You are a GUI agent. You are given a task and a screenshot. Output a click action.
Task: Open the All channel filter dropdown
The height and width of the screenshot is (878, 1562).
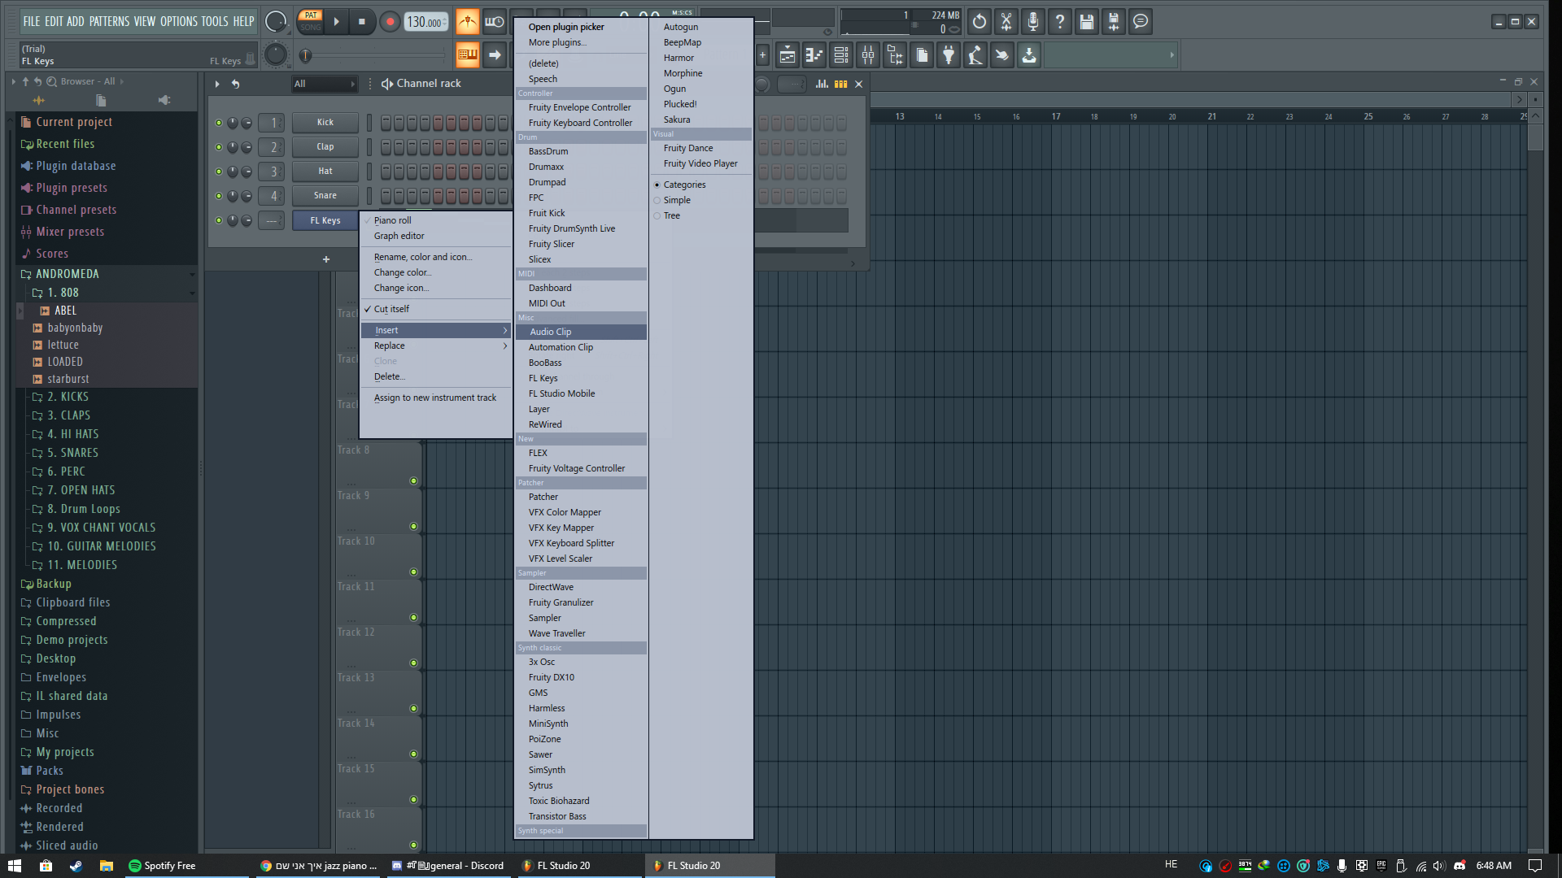pyautogui.click(x=324, y=84)
